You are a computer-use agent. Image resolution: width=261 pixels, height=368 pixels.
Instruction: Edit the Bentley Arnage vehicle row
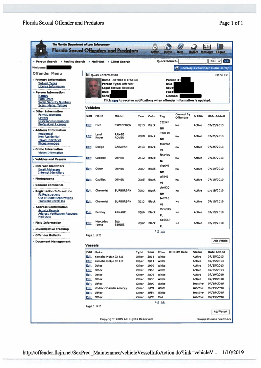(x=88, y=212)
